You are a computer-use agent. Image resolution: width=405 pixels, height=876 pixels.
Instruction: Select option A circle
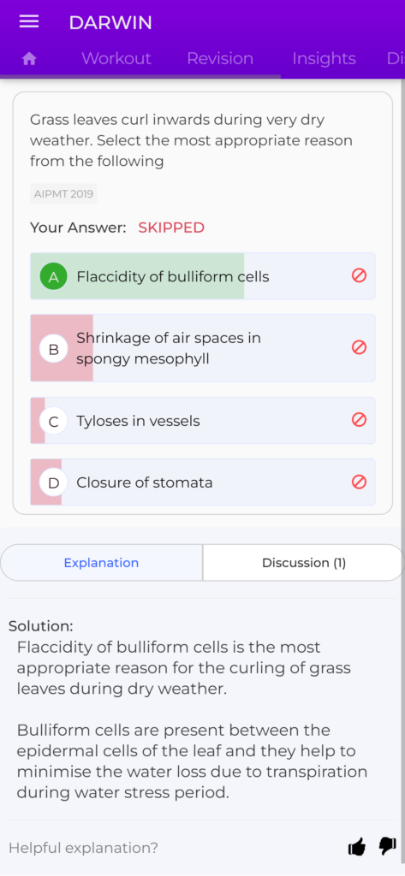coord(54,276)
